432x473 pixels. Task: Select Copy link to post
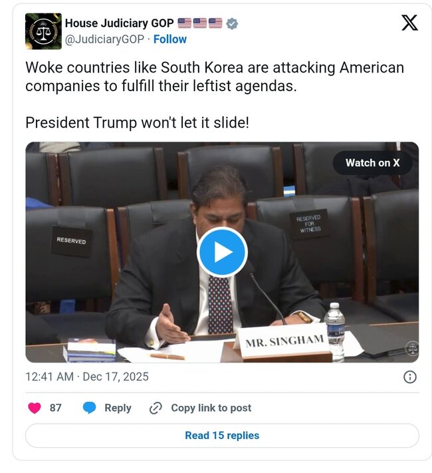[211, 408]
